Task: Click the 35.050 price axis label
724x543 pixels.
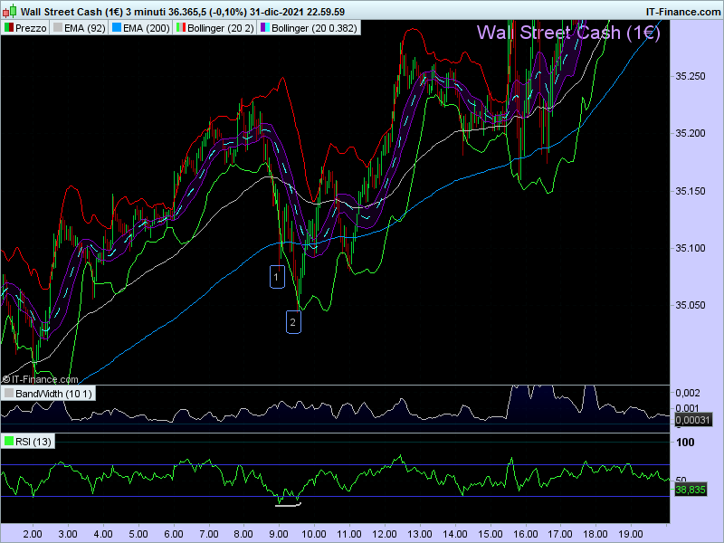Action: tap(691, 305)
